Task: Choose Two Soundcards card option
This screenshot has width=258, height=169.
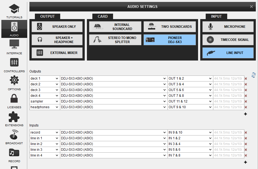Action: coord(170,27)
